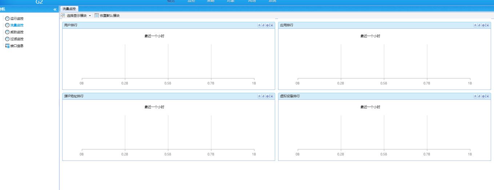
Task: Refresh the 应用排行 panel
Action: tap(479, 25)
